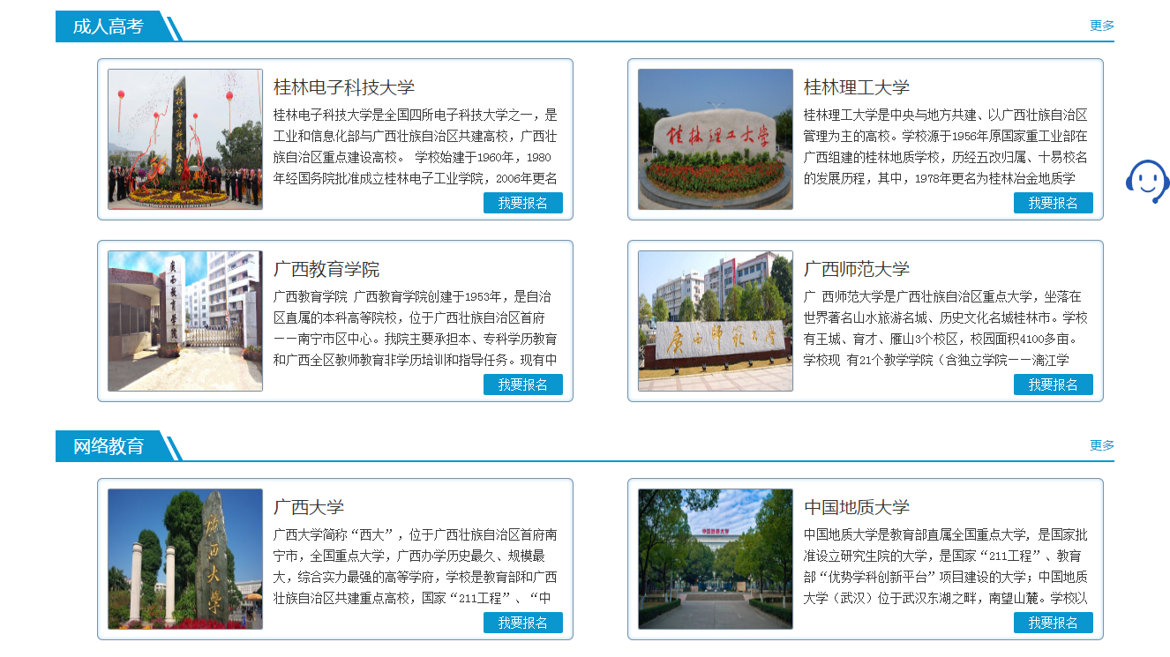Click the 桂林电子科技大学 description paragraph

(x=416, y=146)
